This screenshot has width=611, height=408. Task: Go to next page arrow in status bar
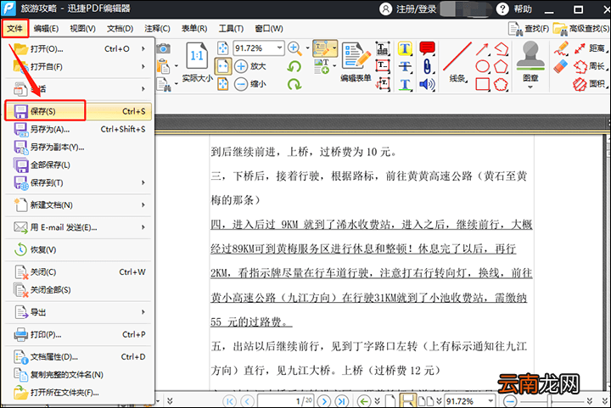pos(324,400)
